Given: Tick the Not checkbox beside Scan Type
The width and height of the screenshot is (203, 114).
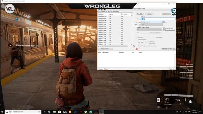Looking at the screenshot, I should [x=164, y=22].
